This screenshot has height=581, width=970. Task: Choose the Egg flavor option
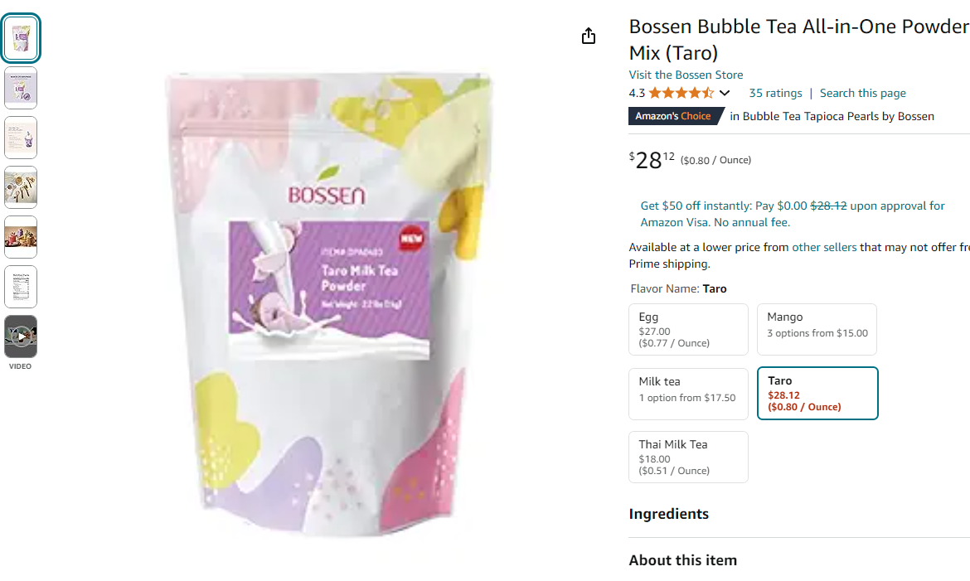[688, 329]
